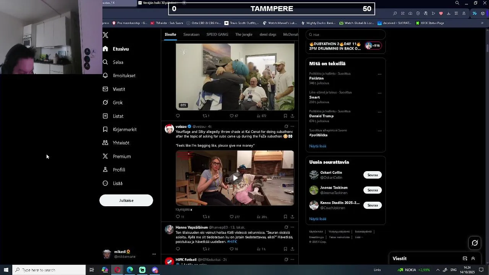Share the hugging video post

tap(292, 116)
